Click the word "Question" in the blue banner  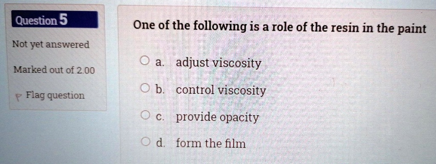tap(37, 20)
